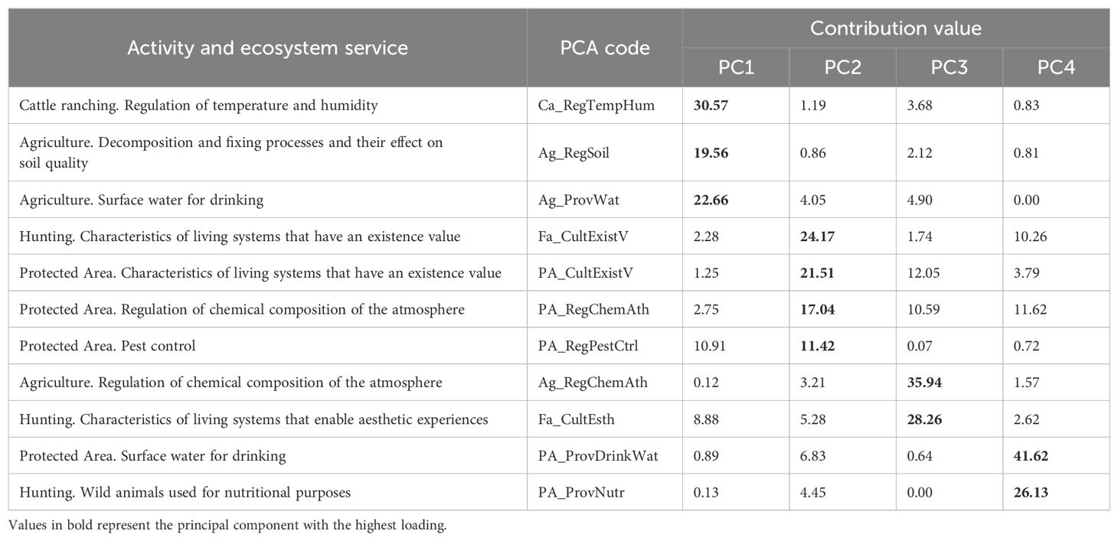
Task: Select the 'Contribution value' header cell
Action: (x=895, y=28)
